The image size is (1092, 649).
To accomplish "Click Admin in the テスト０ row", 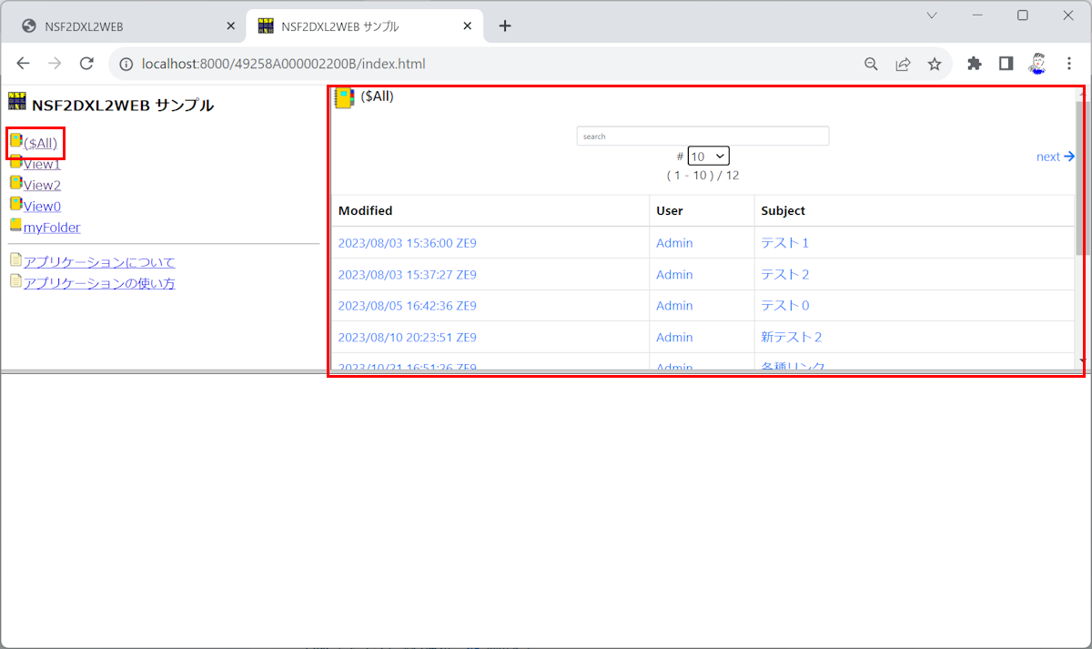I will [674, 306].
